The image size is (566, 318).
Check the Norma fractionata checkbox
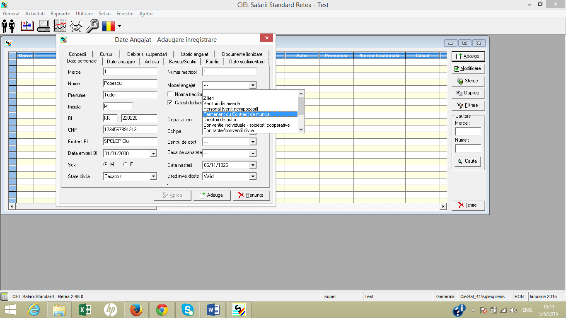pos(170,94)
